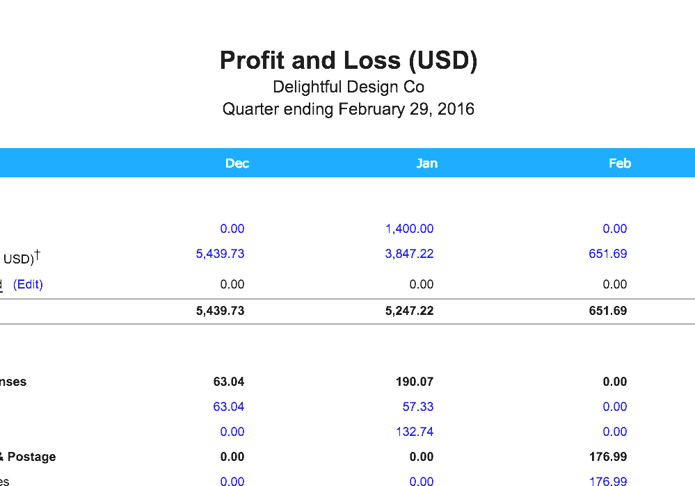Select the 651.69 sales amount under Feb

tap(607, 253)
